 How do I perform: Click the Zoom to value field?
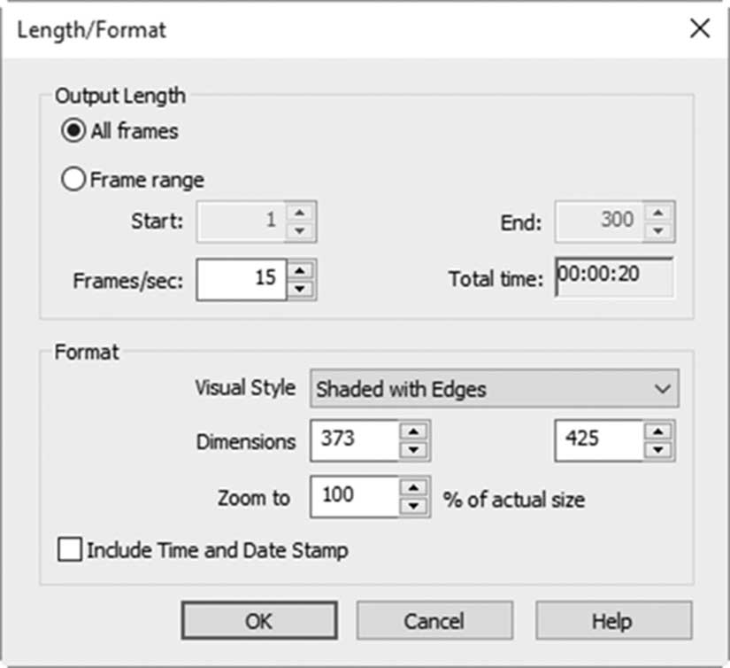click(355, 497)
